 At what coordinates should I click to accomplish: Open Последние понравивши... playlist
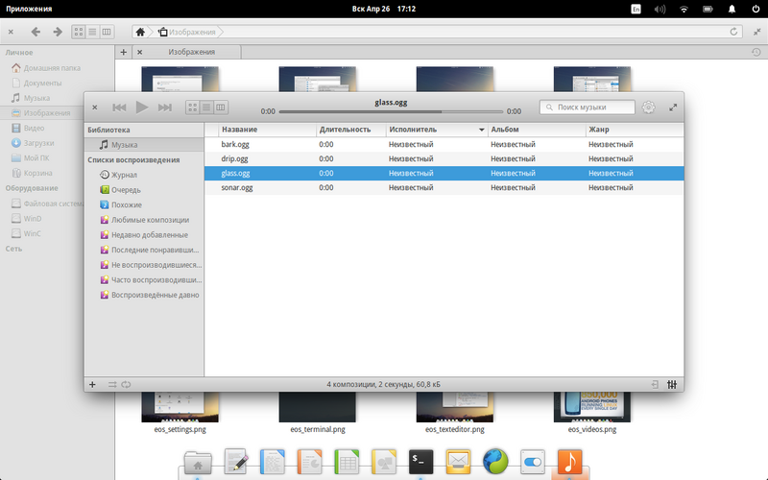pos(144,250)
